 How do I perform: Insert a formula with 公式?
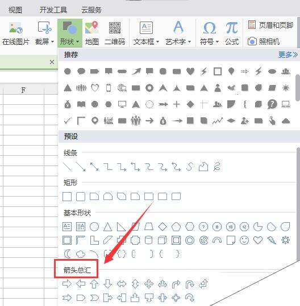click(x=232, y=33)
